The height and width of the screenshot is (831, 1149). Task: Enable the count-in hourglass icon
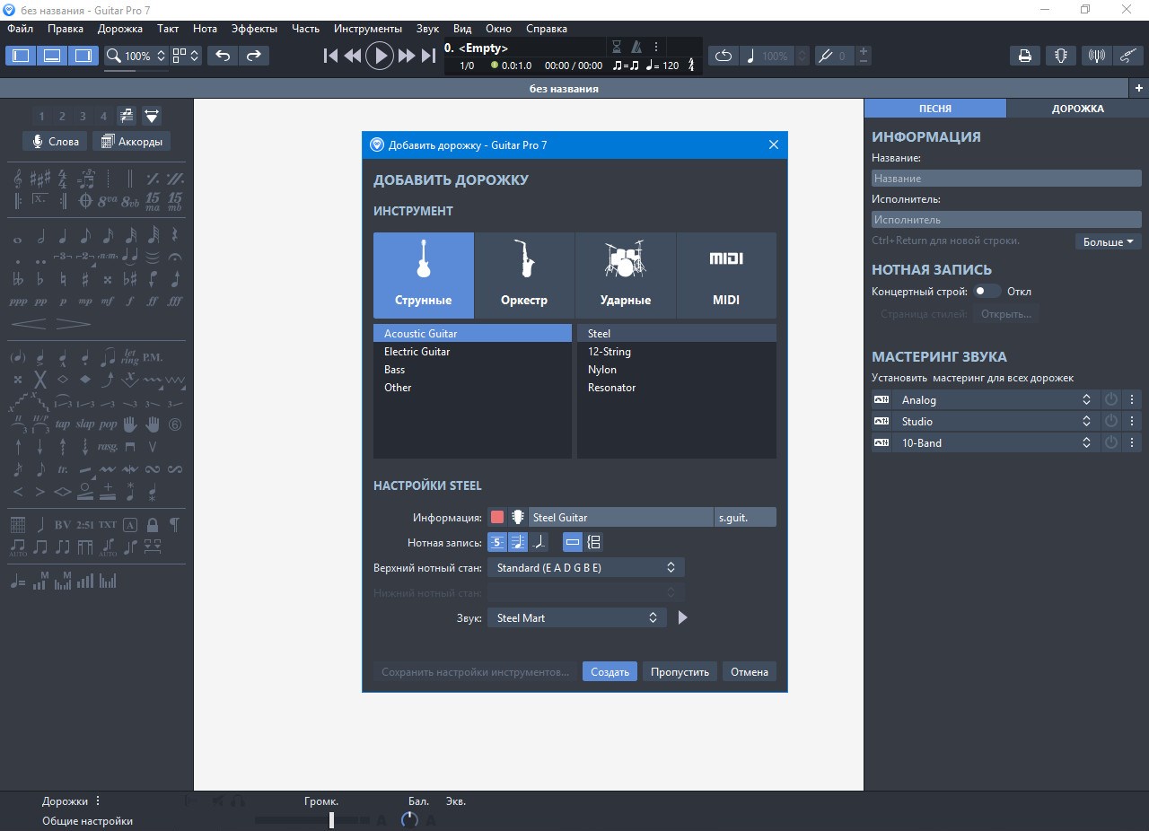[x=617, y=47]
